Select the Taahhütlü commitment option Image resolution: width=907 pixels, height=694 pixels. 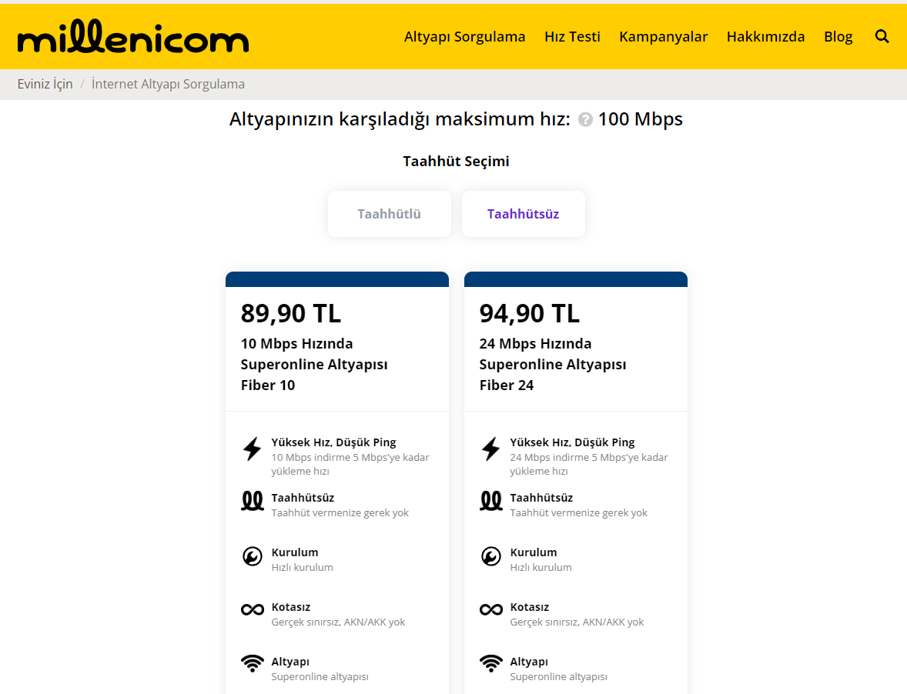click(390, 214)
